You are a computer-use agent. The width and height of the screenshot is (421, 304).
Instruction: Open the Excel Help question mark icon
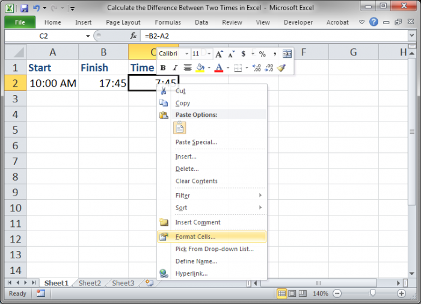tap(373, 22)
